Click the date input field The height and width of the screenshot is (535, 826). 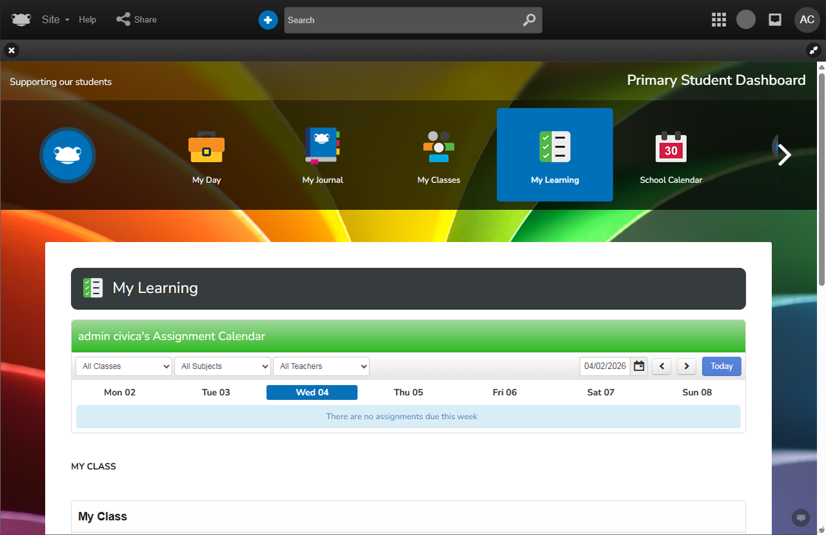pos(604,366)
